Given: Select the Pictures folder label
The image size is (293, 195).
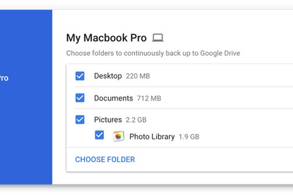Looking at the screenshot, I should click(108, 120).
